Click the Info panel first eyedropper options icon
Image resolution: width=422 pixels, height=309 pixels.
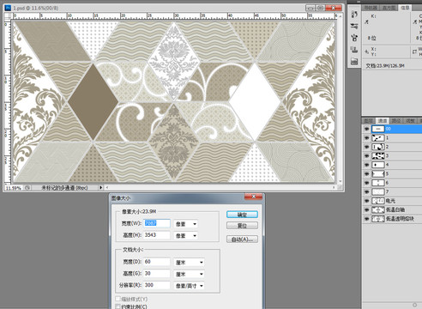point(366,21)
